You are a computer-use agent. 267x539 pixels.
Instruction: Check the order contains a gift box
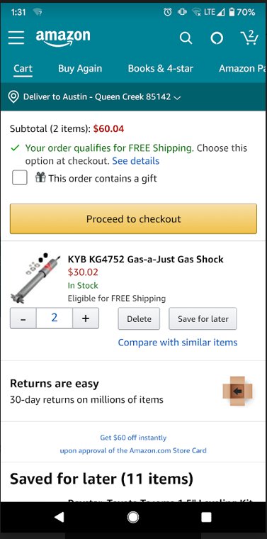click(20, 178)
